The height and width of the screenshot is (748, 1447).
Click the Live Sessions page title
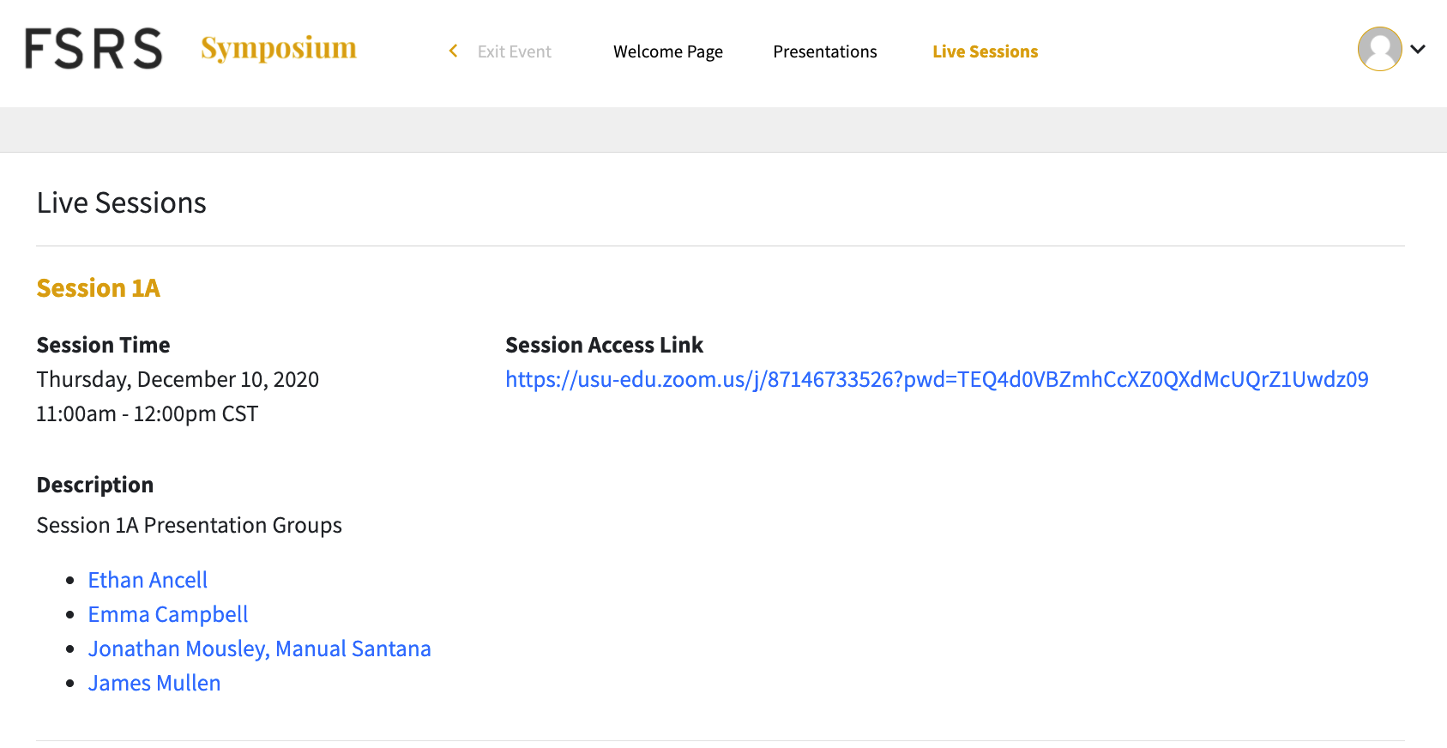[121, 202]
